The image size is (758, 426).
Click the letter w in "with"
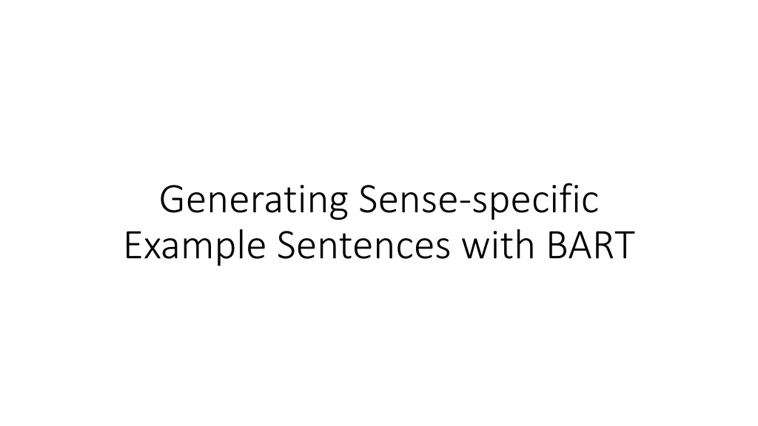point(476,250)
